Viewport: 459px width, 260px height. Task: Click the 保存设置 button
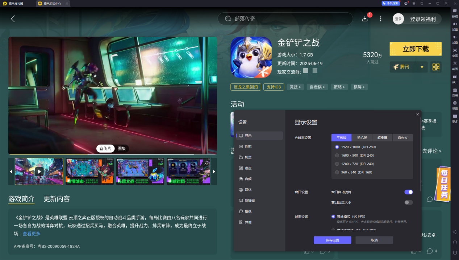(x=332, y=240)
